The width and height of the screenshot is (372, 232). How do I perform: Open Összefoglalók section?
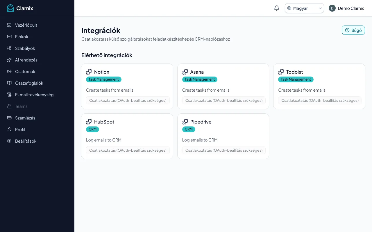[37, 83]
